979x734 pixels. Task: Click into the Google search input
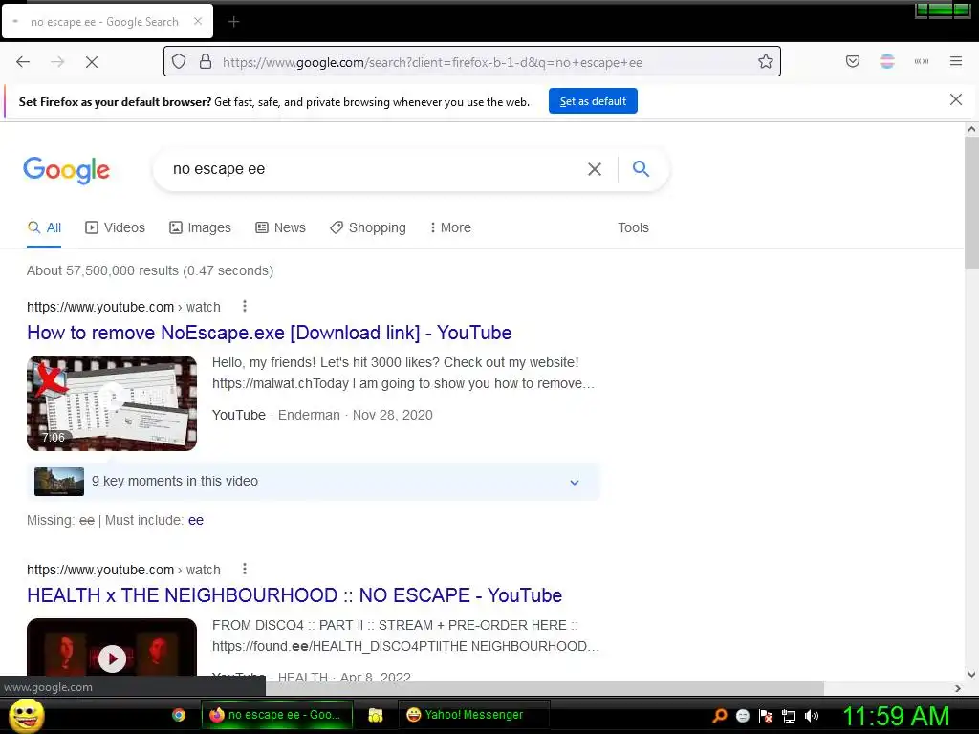[x=375, y=169]
